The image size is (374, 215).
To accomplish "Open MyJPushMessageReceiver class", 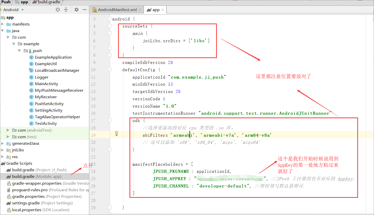I will [x=59, y=90].
